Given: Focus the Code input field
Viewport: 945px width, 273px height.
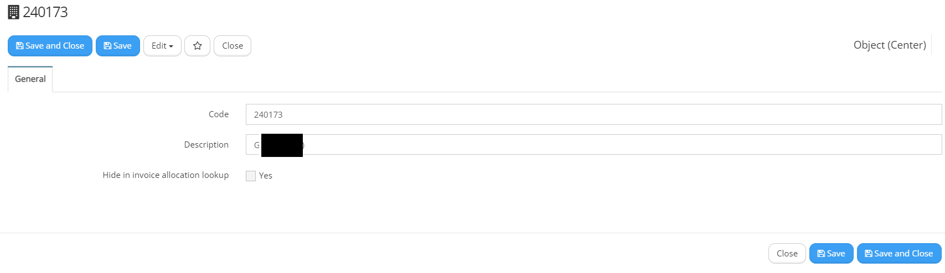Looking at the screenshot, I should 593,114.
